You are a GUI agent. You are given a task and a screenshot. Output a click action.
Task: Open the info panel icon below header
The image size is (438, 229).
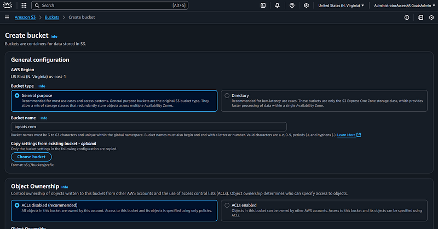[x=406, y=18]
